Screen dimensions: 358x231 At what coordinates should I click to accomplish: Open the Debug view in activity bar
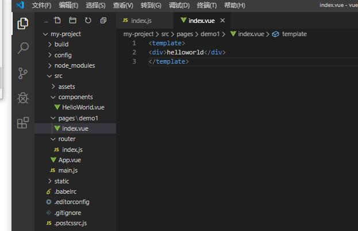23,98
